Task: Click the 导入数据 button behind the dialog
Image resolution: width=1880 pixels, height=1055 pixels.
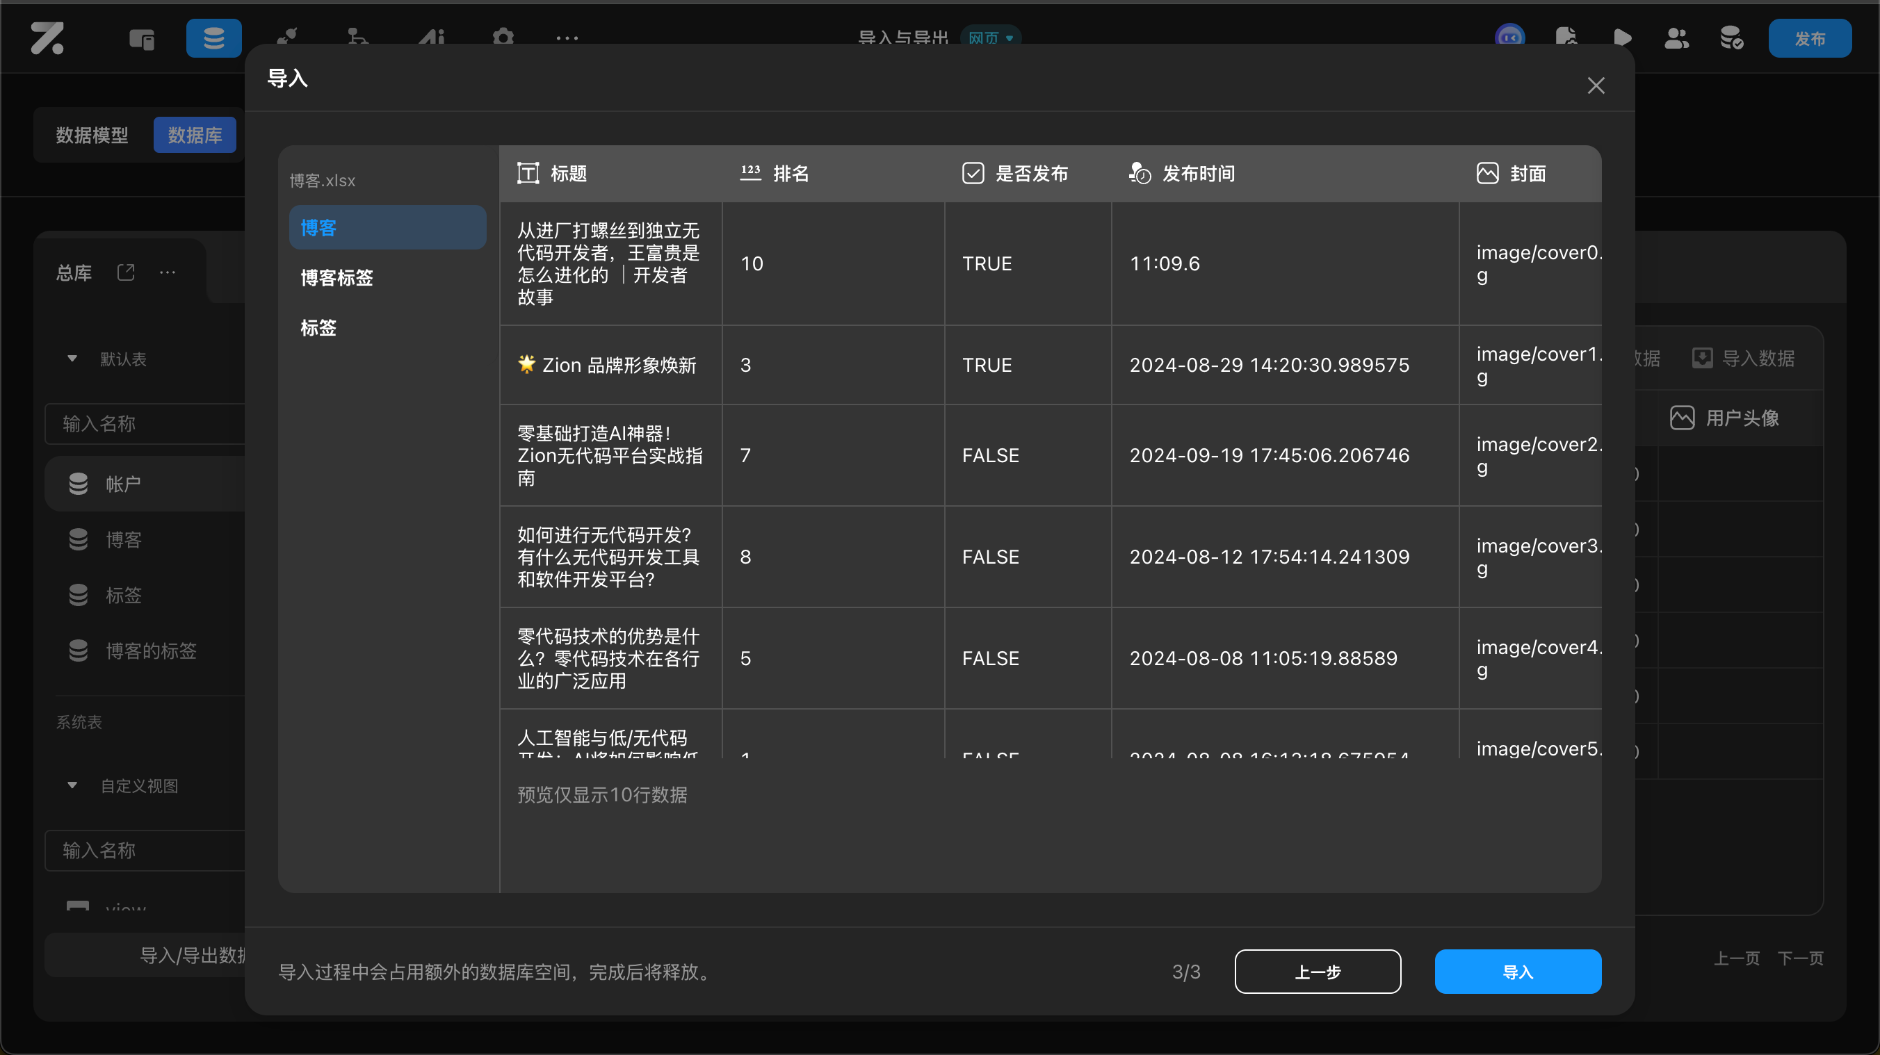Action: pos(1744,358)
